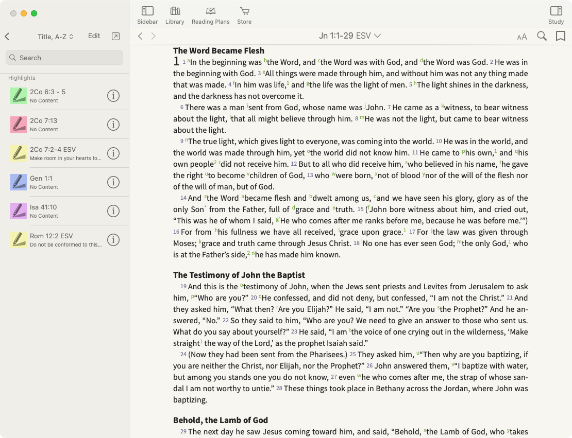Click the highlights Search field

pos(64,58)
